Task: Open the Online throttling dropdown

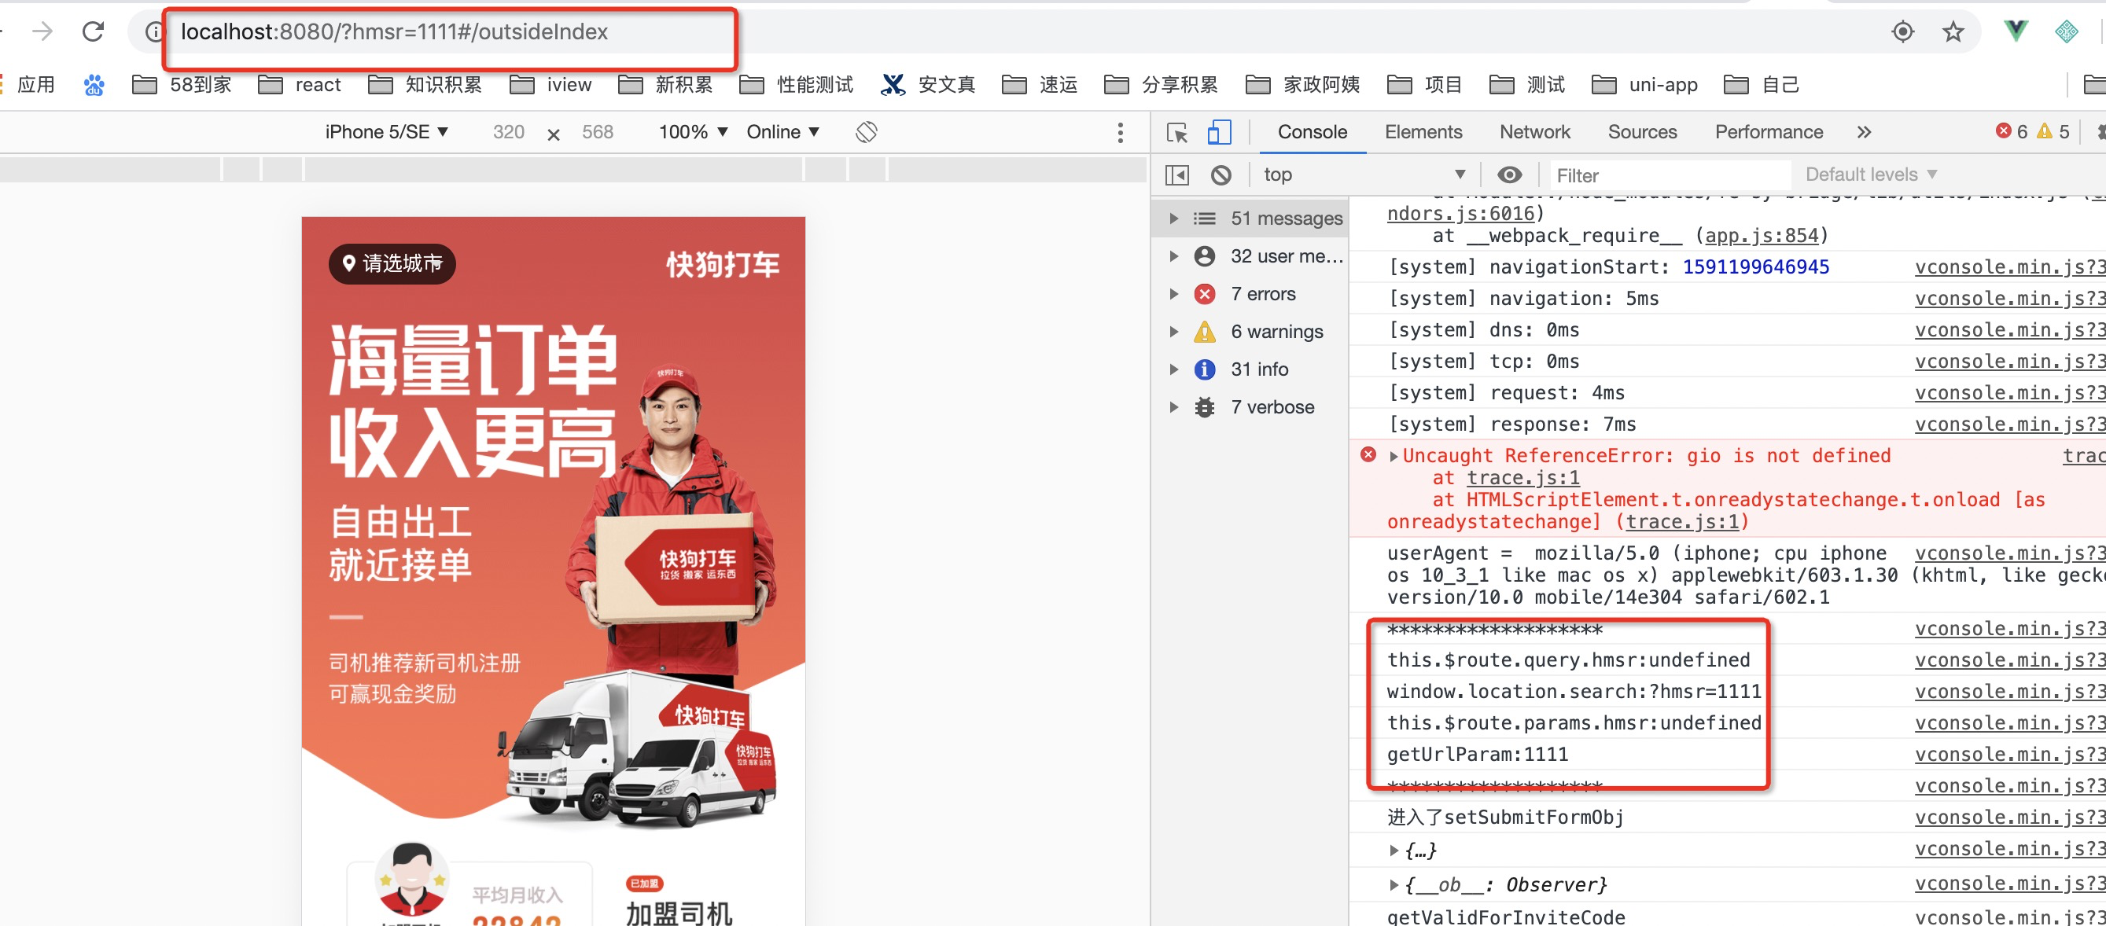Action: tap(782, 132)
